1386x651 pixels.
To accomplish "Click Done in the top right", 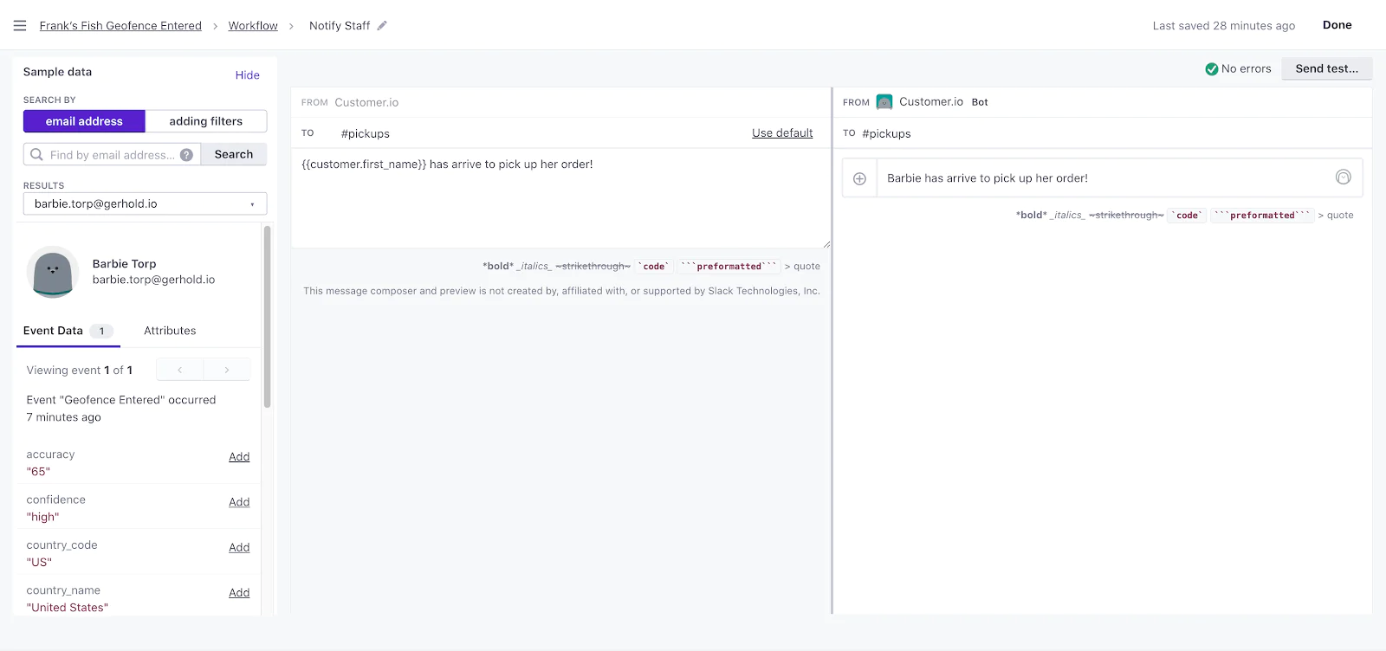I will point(1337,25).
